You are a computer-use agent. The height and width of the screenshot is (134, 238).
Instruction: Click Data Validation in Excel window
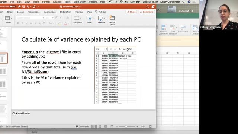[x=173, y=30]
